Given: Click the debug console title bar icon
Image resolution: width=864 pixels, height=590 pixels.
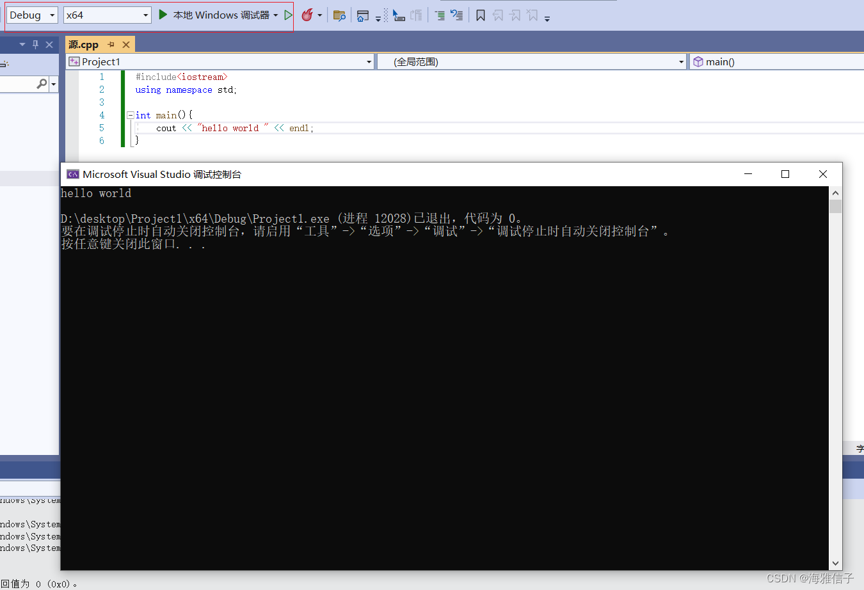Looking at the screenshot, I should [x=73, y=174].
